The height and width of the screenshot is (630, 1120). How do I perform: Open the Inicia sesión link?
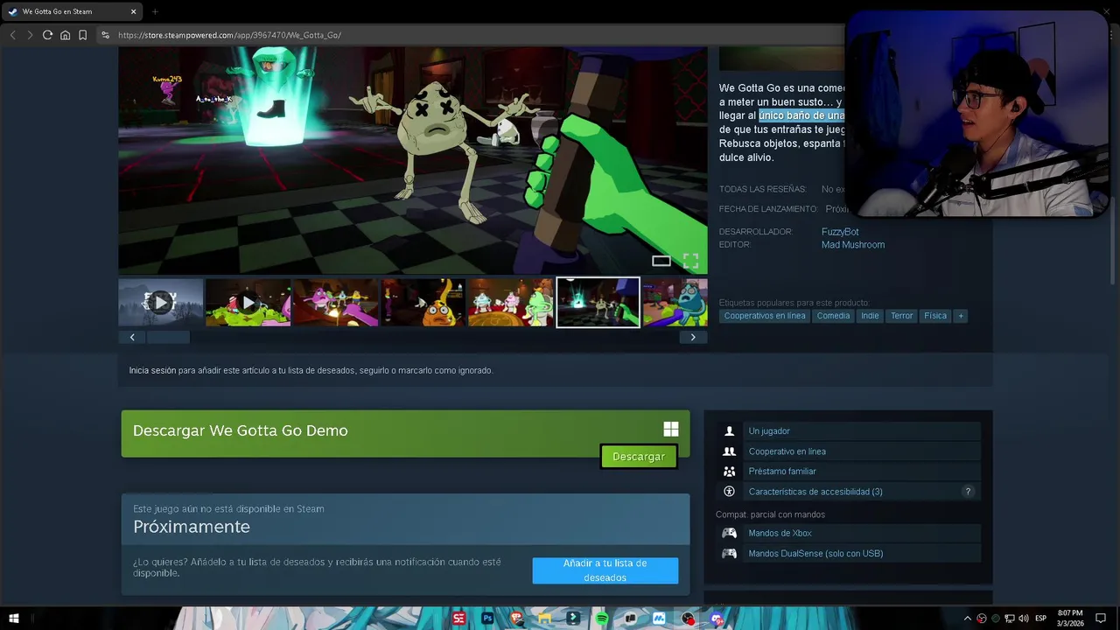(152, 370)
